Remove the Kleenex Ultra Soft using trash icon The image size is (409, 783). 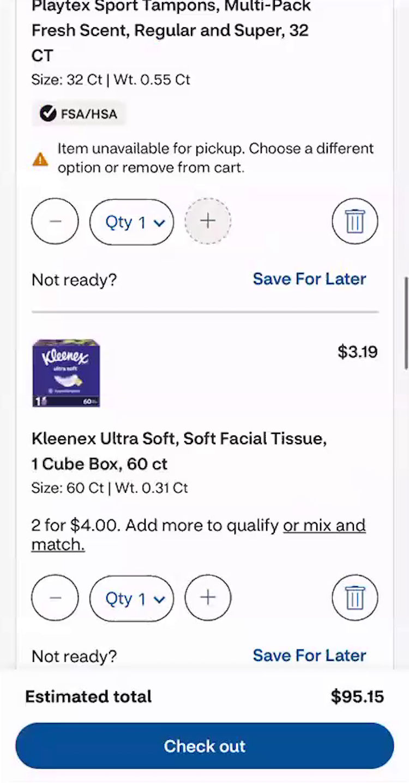pyautogui.click(x=354, y=597)
